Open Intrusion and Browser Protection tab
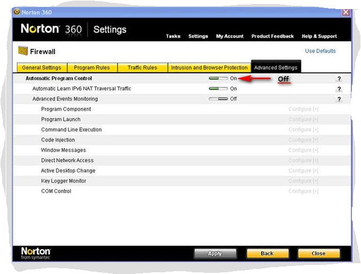 pyautogui.click(x=209, y=68)
